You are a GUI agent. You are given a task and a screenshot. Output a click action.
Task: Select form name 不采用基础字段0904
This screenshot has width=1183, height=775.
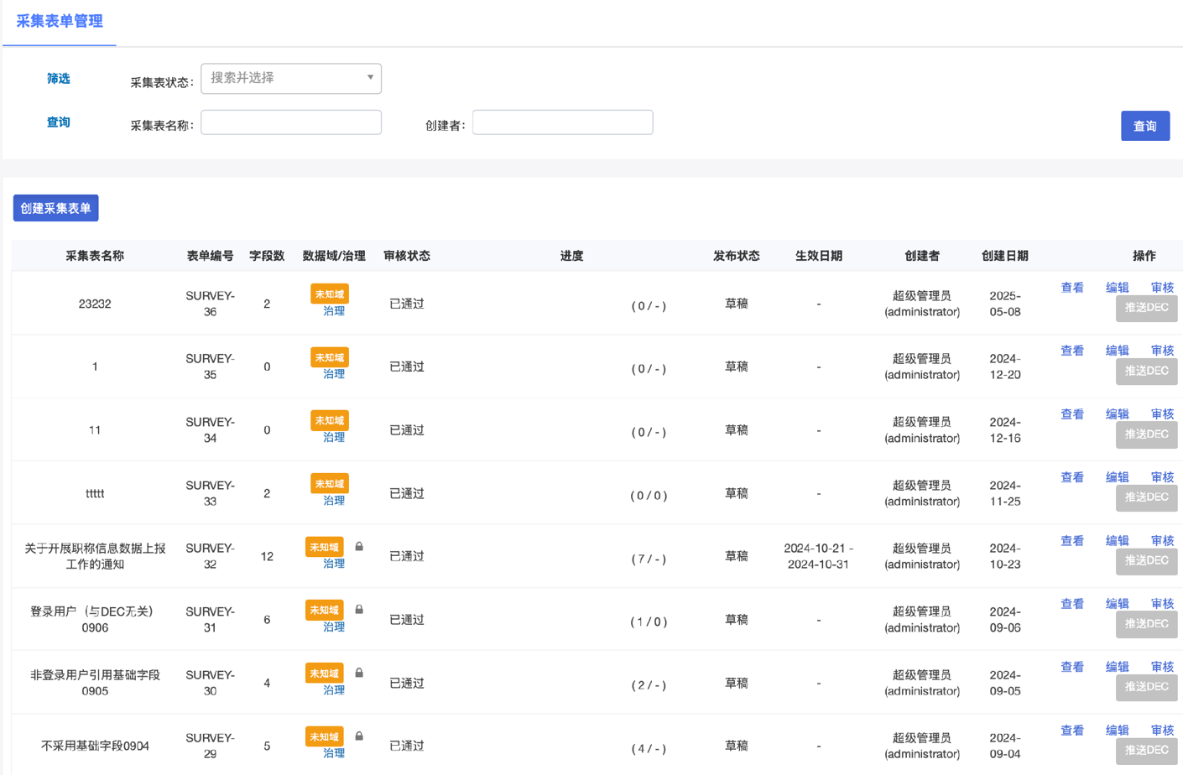[x=95, y=746]
